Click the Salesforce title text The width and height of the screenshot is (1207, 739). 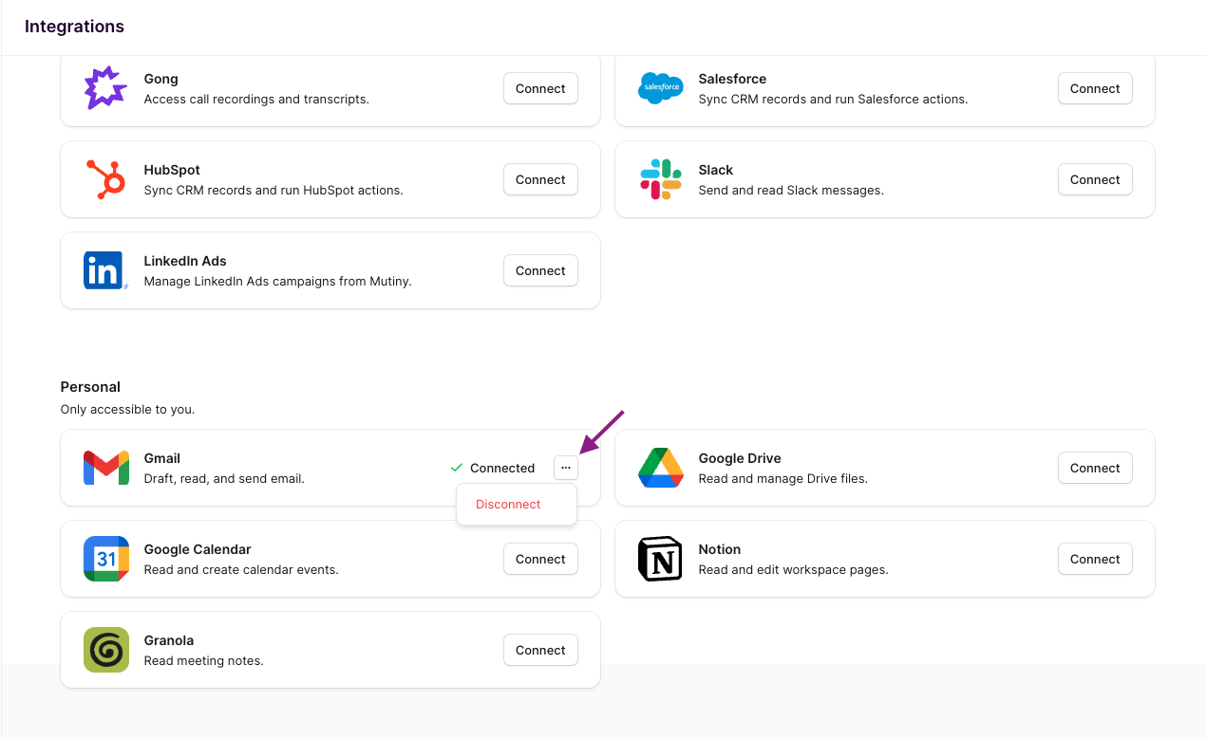[x=732, y=79]
